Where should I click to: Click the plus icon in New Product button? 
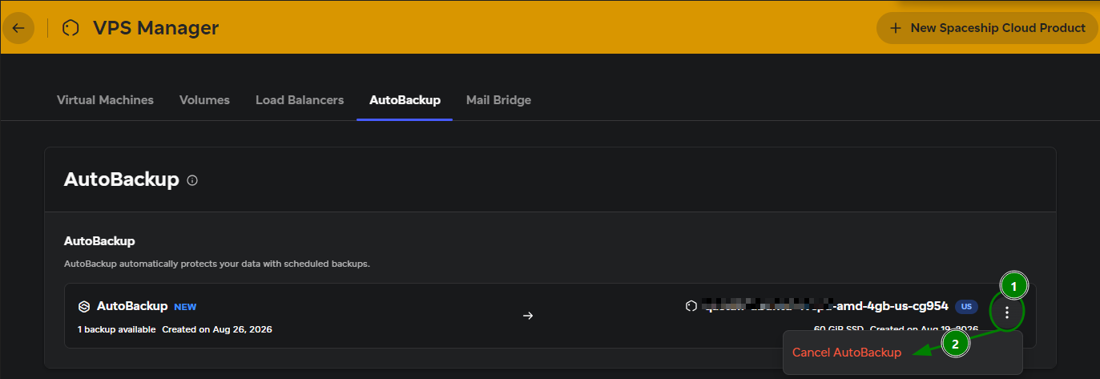click(897, 28)
